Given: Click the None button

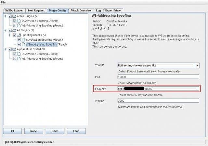Looking at the screenshot, I should coord(33,131).
